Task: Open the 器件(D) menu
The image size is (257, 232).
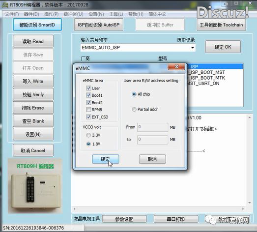Action: tap(31, 14)
